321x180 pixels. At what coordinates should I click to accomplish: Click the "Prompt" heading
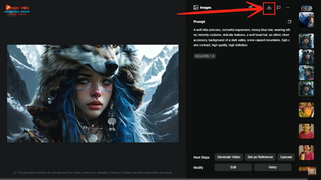pos(199,22)
